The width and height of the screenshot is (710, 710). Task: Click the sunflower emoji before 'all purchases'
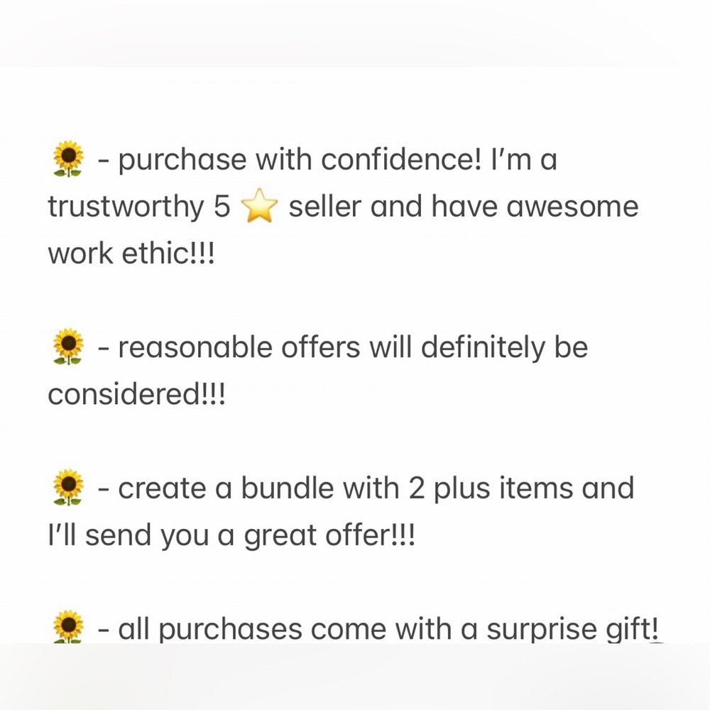(68, 628)
